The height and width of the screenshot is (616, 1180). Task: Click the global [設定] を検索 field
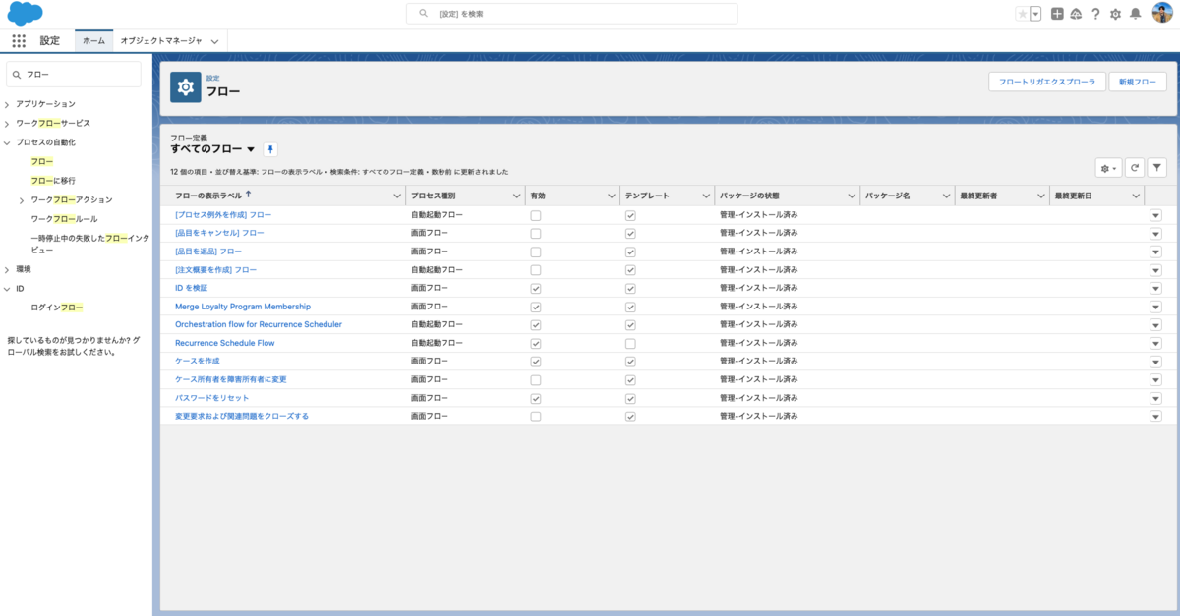(572, 14)
